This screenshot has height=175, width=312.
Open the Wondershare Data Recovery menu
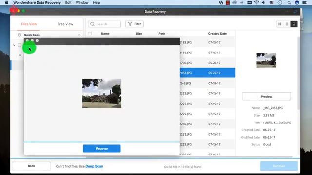(x=37, y=3)
